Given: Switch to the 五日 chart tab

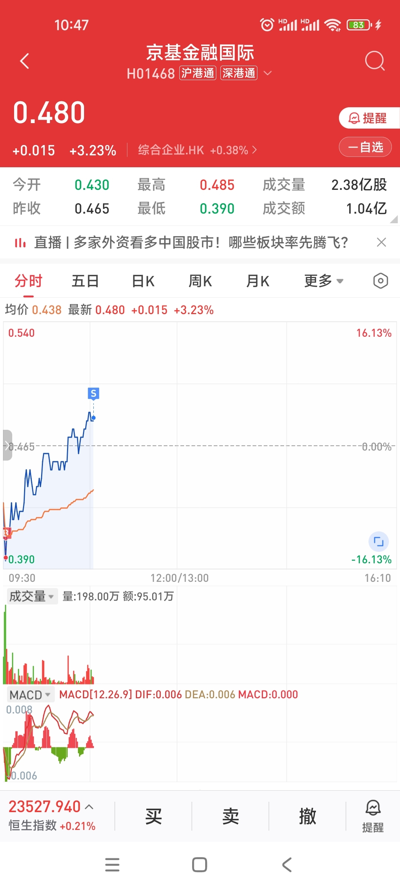Looking at the screenshot, I should [85, 281].
